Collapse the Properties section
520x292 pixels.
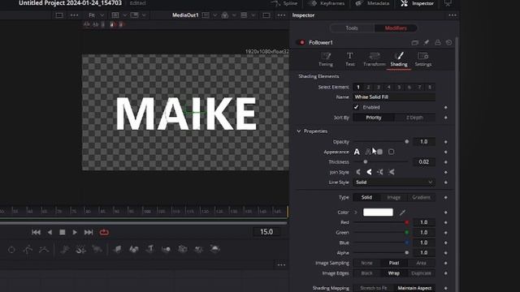299,131
